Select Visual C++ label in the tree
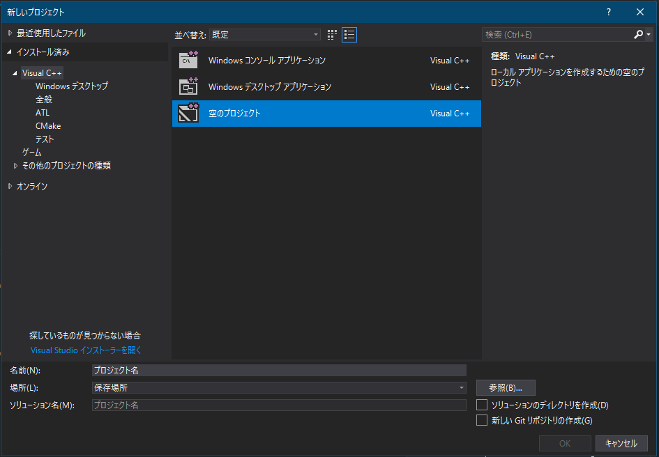The width and height of the screenshot is (659, 457). click(x=42, y=73)
